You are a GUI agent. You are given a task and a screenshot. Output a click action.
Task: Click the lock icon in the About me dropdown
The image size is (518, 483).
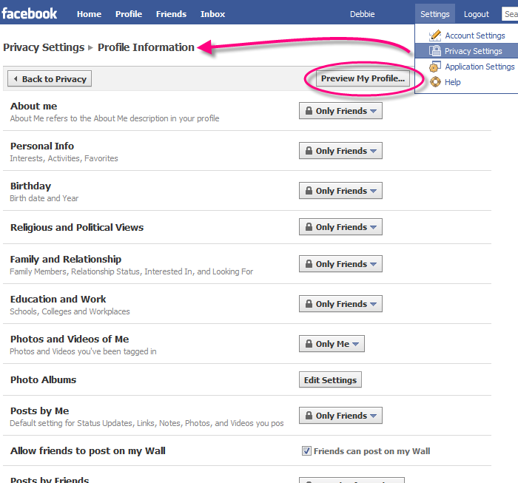[x=309, y=111]
